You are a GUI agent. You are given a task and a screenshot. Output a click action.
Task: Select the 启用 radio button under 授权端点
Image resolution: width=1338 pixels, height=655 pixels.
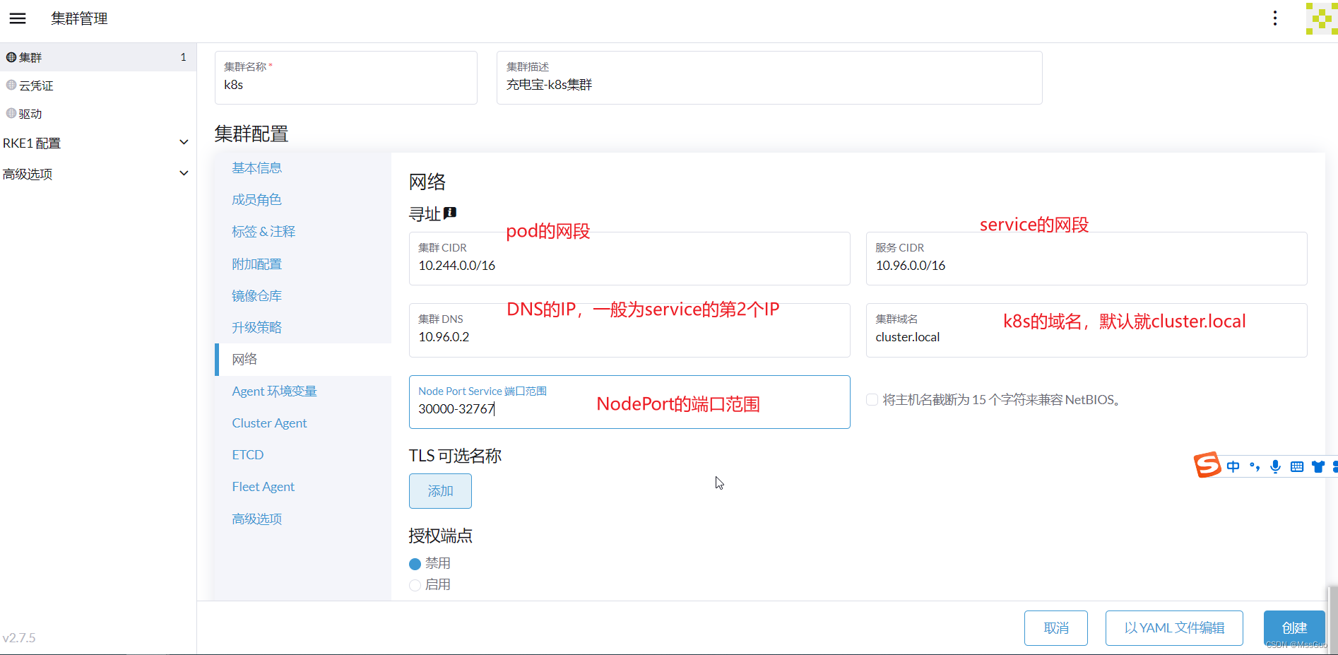pos(415,585)
